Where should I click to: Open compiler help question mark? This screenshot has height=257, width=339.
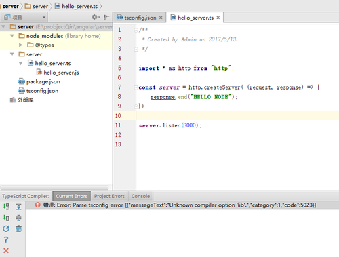(x=6, y=239)
